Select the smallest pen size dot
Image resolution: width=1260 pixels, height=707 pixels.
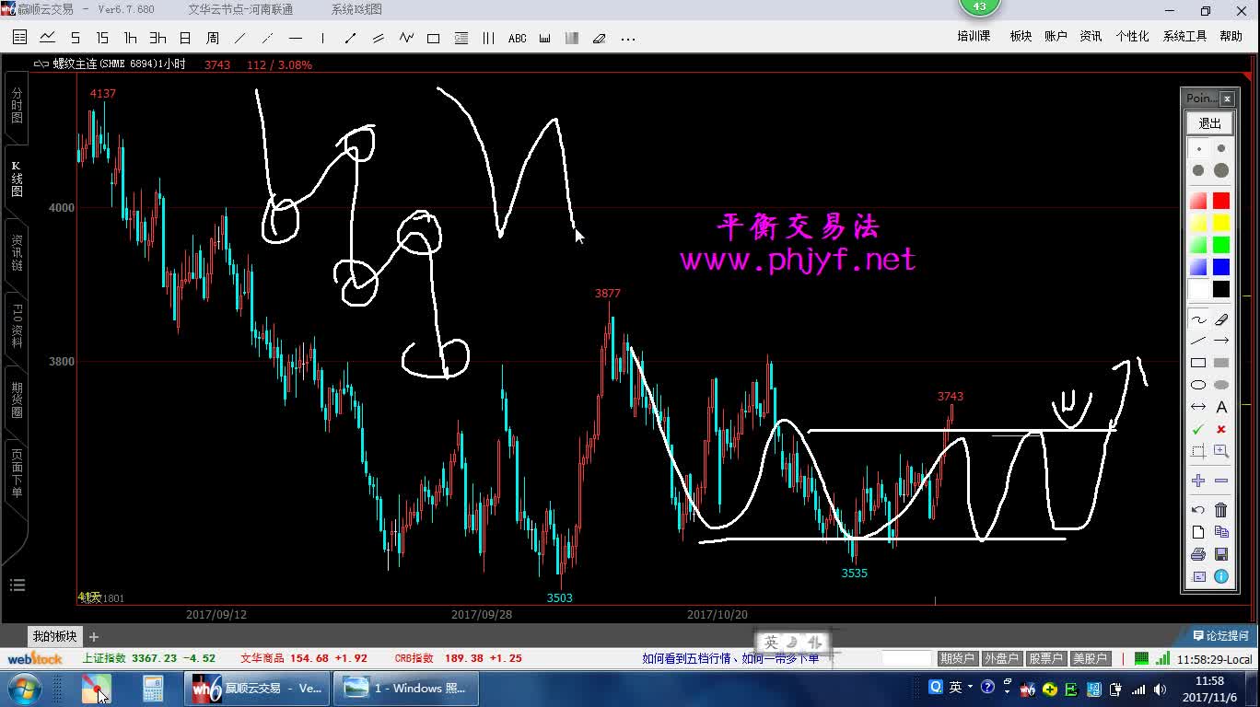[x=1198, y=148]
